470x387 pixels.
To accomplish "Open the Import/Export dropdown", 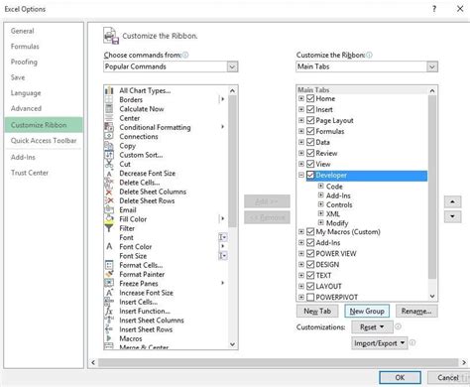I will coord(379,343).
